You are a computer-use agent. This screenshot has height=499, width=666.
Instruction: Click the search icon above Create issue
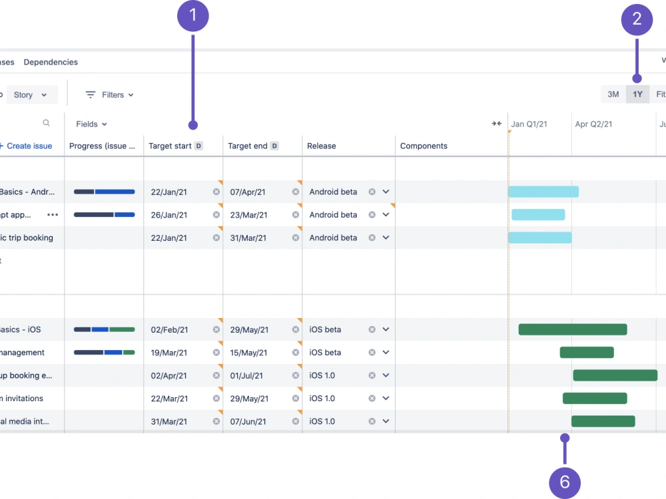(45, 124)
